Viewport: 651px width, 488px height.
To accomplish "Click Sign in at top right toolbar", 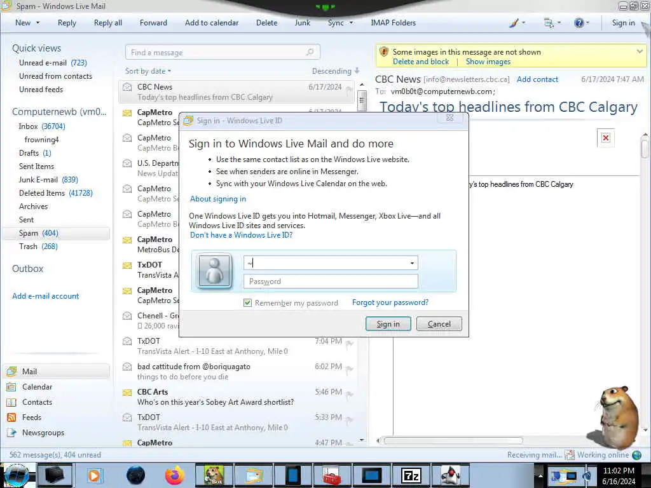I will coord(623,23).
